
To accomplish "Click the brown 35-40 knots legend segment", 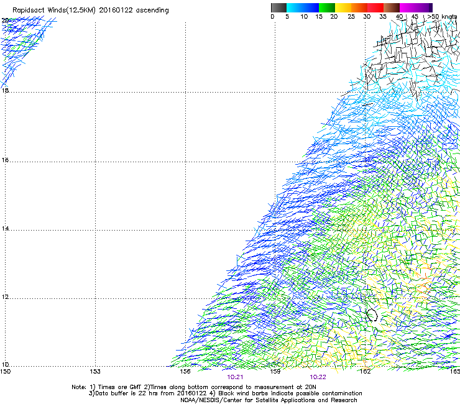I will [x=392, y=7].
